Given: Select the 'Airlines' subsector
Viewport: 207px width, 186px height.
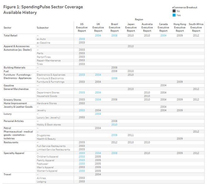Looking at the screenshot, I should [x=41, y=178].
